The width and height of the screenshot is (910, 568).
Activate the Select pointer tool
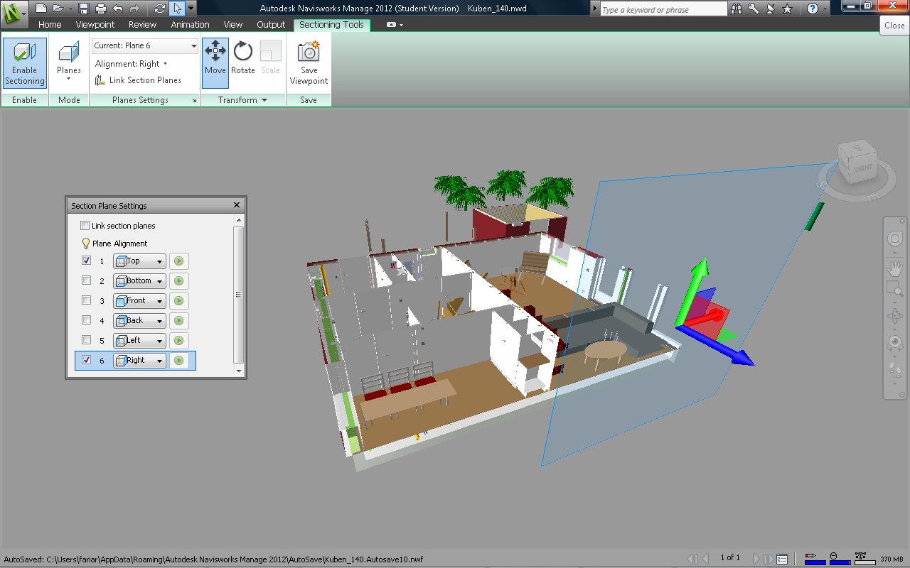pos(177,9)
